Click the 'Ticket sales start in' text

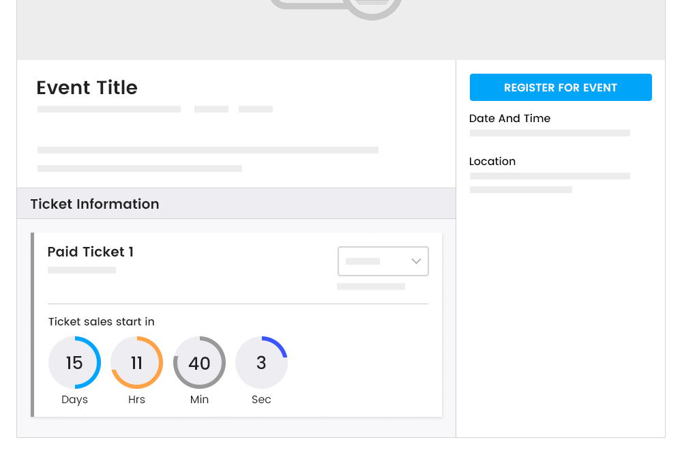pyautogui.click(x=102, y=321)
